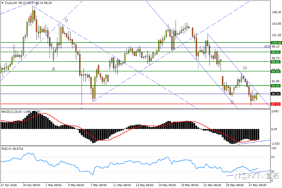Click the RSI 100 level value
The image size is (282, 188).
274,148
